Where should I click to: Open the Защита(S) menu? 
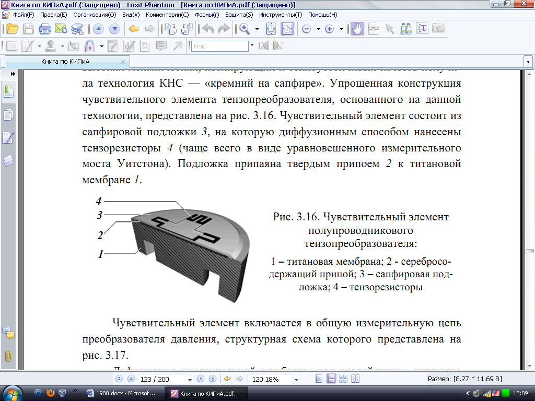(239, 15)
